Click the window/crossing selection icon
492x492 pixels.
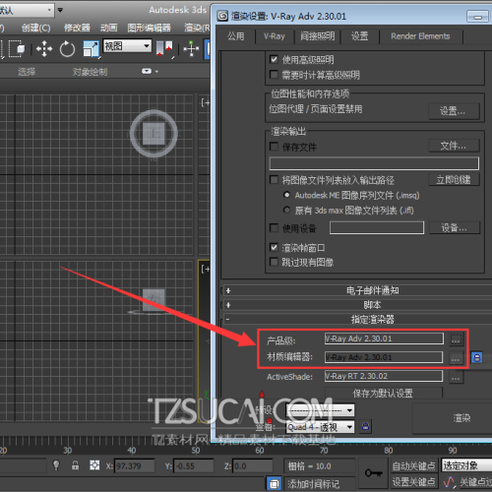click(17, 49)
